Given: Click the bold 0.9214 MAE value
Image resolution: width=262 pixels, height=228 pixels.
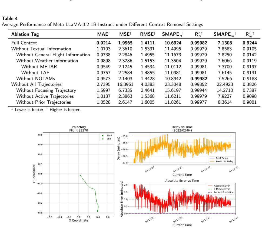Looking at the screenshot, I should tap(104, 43).
